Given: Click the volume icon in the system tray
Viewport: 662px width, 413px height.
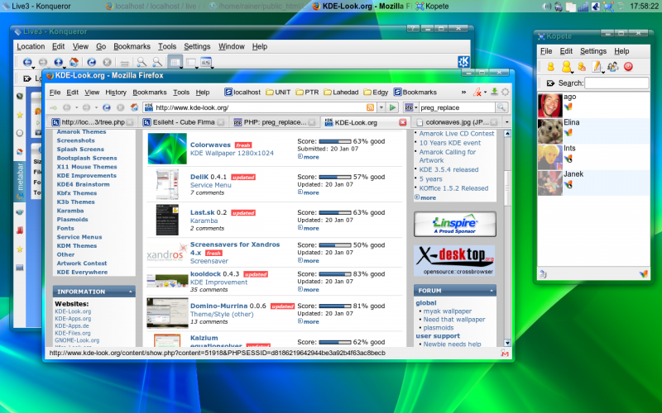Looking at the screenshot, I should (547, 7).
